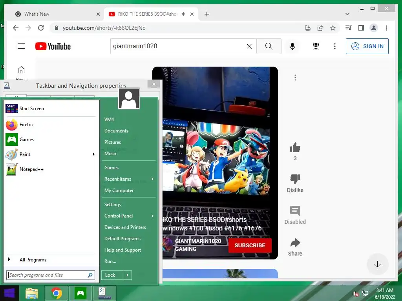Open YouTube hamburger guide menu

click(21, 46)
